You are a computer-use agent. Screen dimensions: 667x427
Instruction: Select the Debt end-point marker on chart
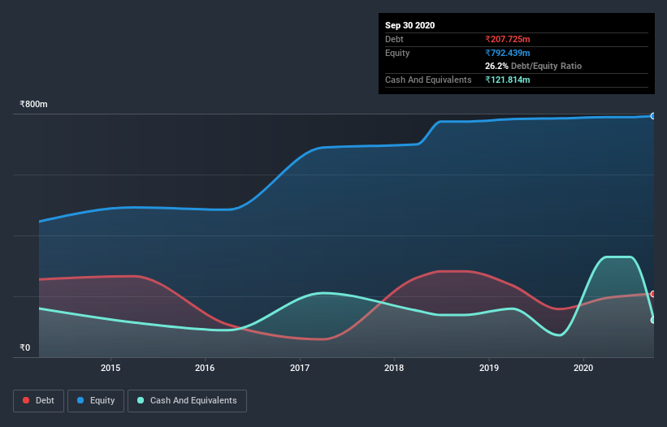click(653, 294)
